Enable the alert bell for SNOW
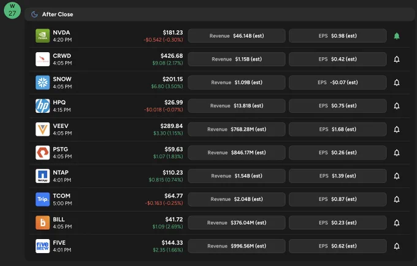Image resolution: width=417 pixels, height=266 pixels. pos(397,83)
